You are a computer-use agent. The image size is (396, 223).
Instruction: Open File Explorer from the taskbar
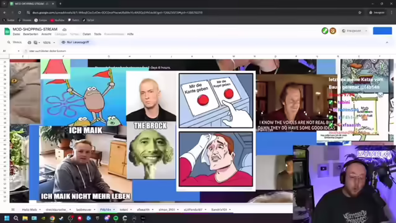(25, 218)
